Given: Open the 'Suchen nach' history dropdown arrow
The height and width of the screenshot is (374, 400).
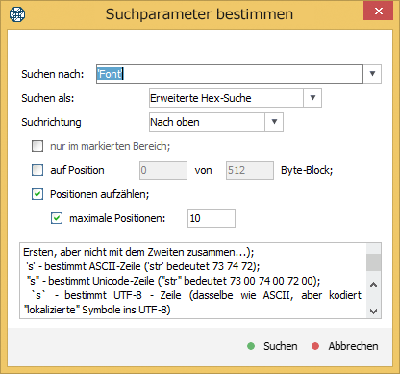Looking at the screenshot, I should (x=372, y=74).
